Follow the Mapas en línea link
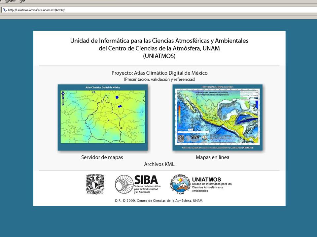The image size is (317, 237). 212,157
